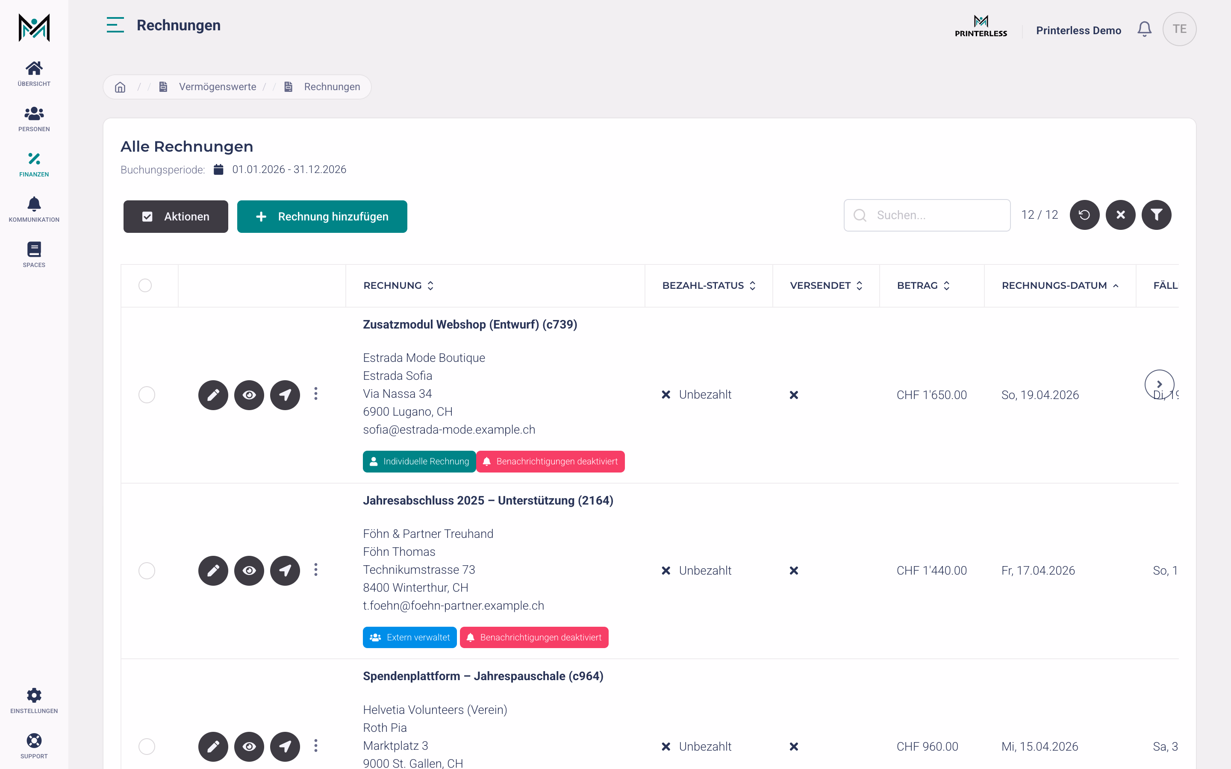
Task: Select all invoices with header checkbox
Action: click(145, 285)
